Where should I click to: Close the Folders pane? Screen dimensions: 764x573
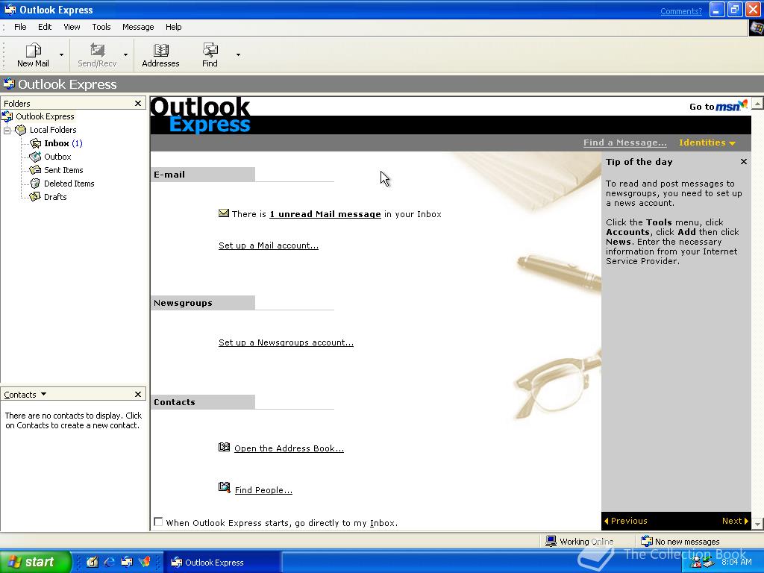point(138,103)
